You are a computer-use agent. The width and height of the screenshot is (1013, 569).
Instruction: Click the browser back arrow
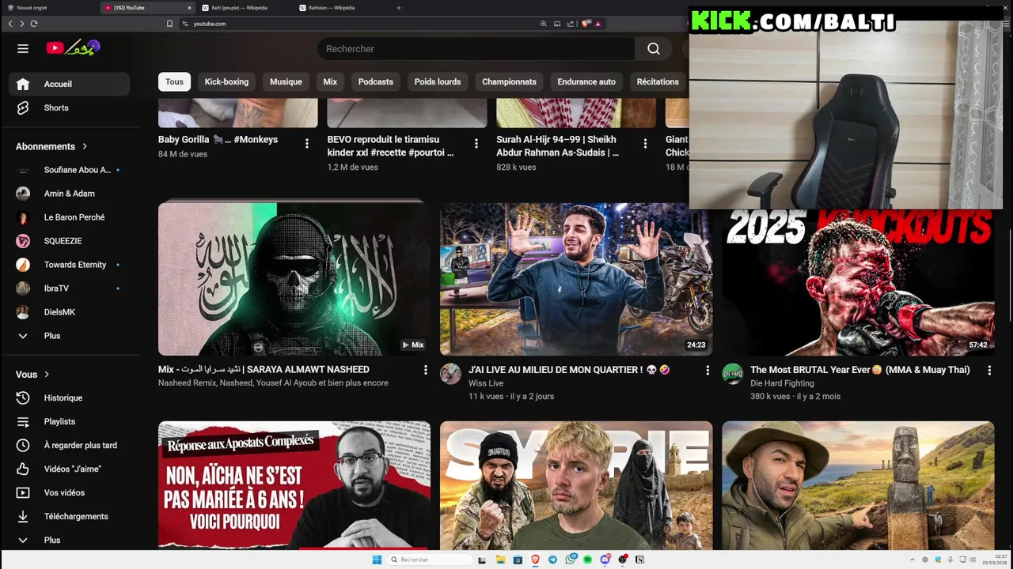[x=10, y=24]
